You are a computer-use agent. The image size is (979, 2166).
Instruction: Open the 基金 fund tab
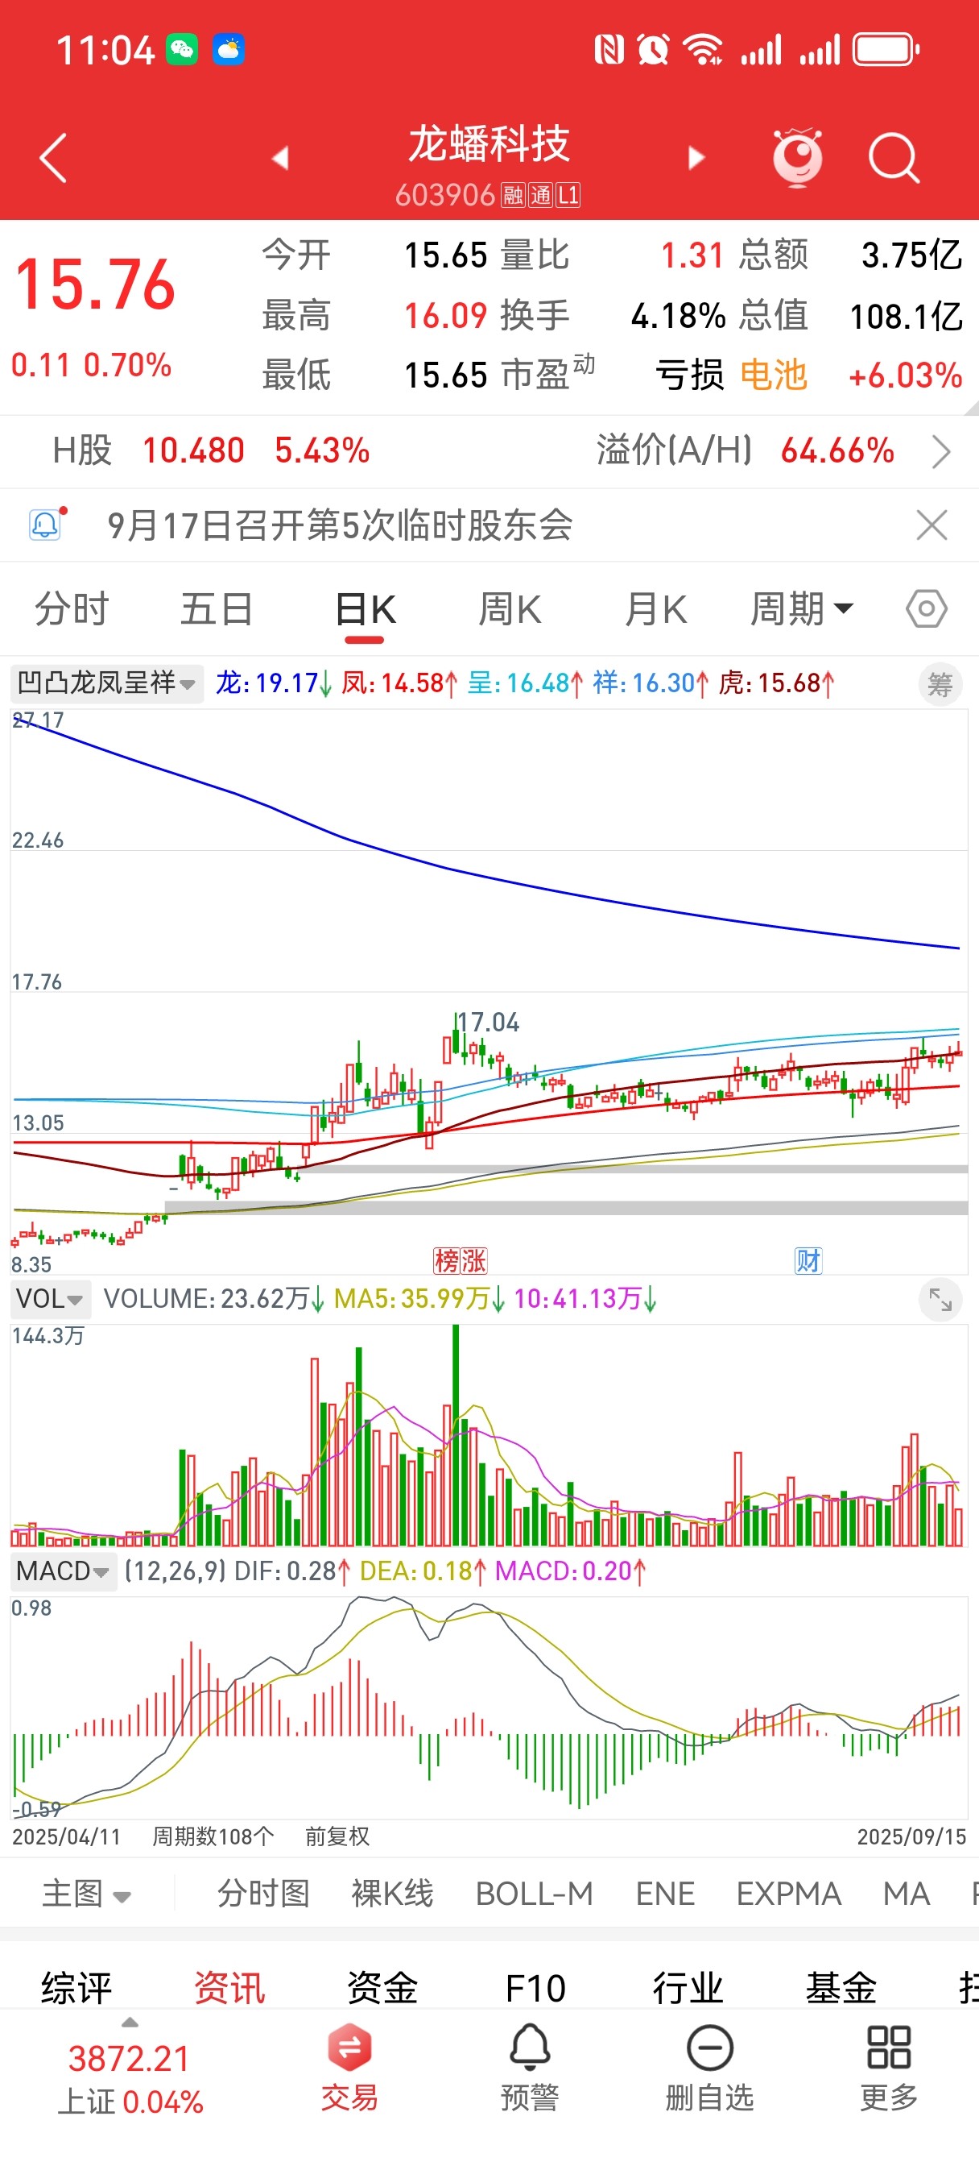[841, 1989]
